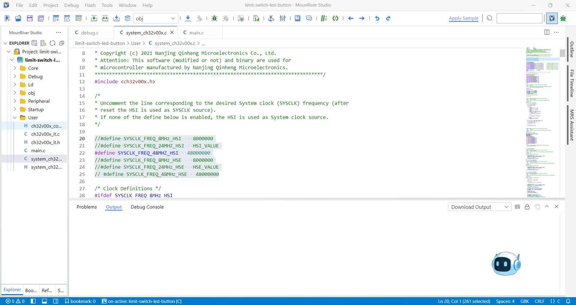Open the Download Output channel dropdown
This screenshot has height=305, width=576.
point(480,207)
